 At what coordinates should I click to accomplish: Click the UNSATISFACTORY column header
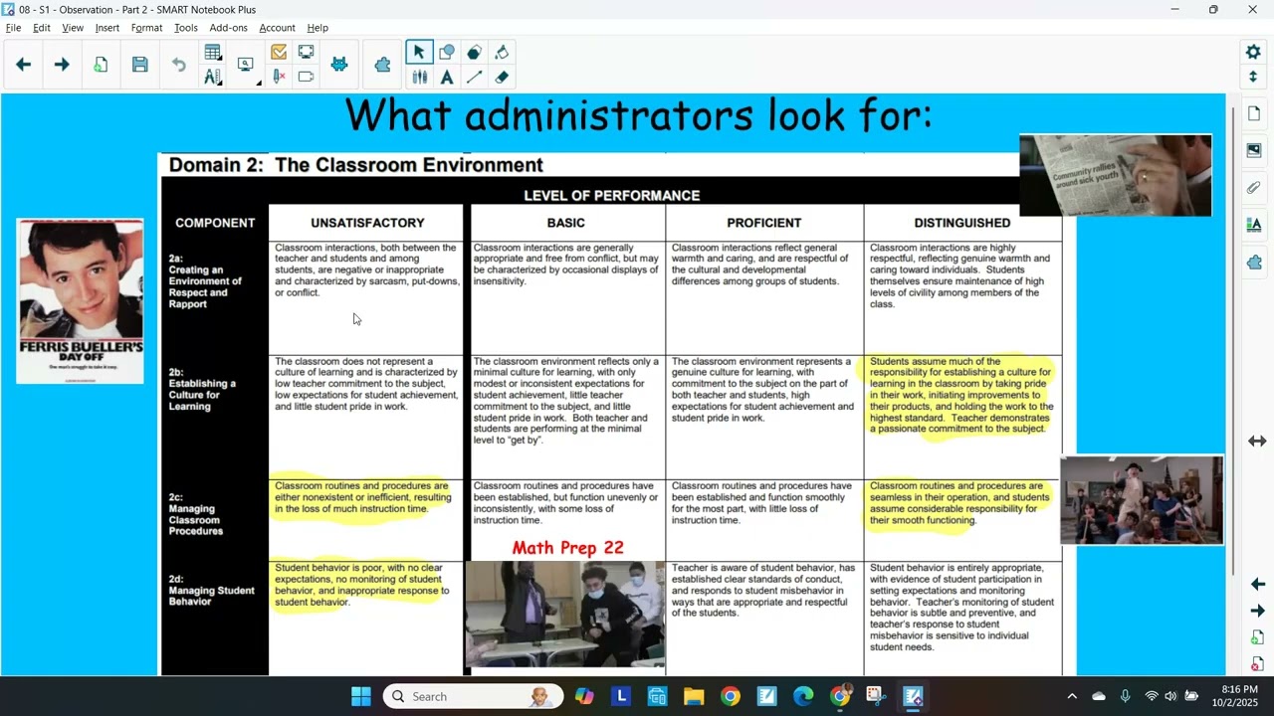coord(367,223)
